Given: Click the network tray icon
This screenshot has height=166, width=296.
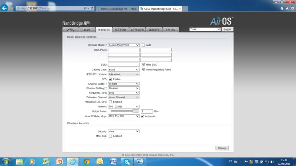Looking at the screenshot, I should click(x=267, y=162).
